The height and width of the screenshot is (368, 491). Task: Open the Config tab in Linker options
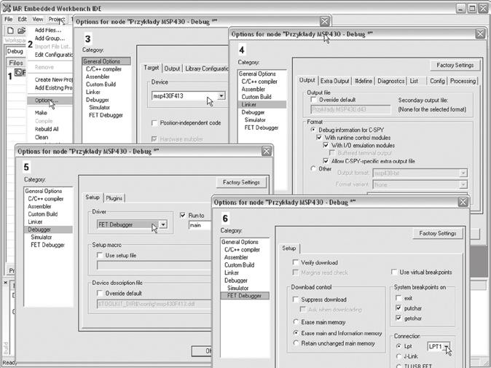click(437, 81)
